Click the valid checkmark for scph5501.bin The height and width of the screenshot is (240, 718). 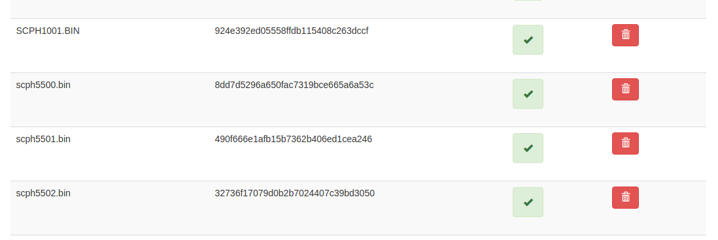click(528, 148)
